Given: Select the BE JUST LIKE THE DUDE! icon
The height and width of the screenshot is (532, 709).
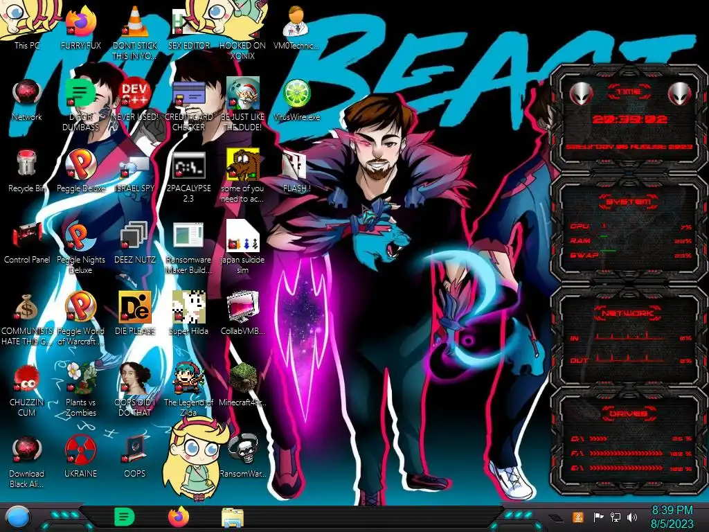Looking at the screenshot, I should pos(242,104).
